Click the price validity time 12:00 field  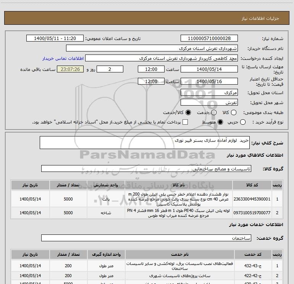pos(151,81)
